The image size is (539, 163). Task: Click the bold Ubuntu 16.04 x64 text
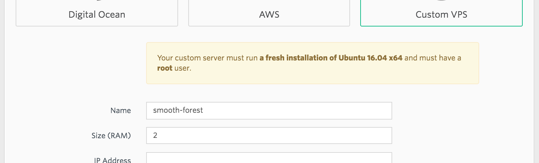click(x=370, y=58)
